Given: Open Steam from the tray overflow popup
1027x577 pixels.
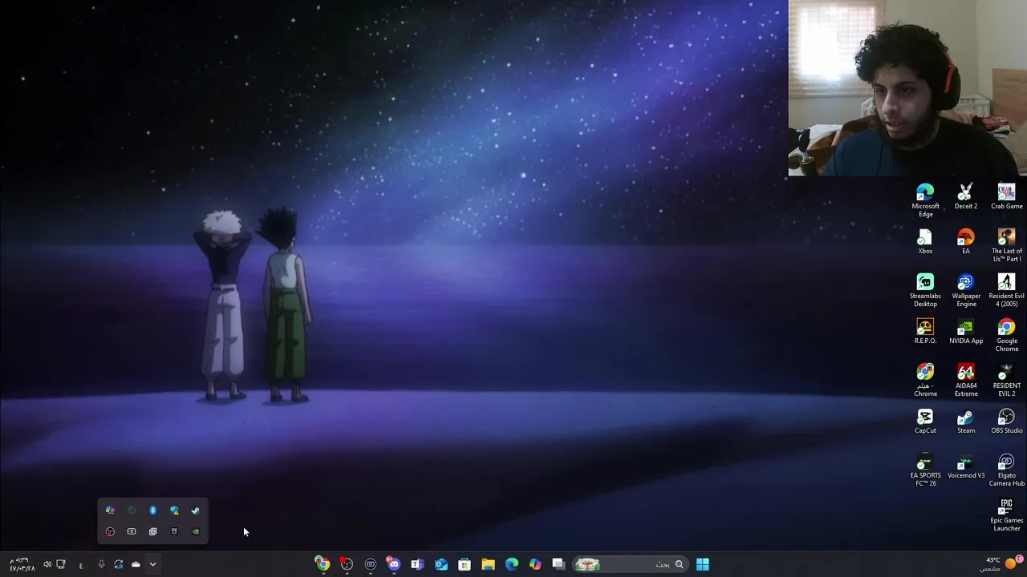Looking at the screenshot, I should [x=195, y=510].
